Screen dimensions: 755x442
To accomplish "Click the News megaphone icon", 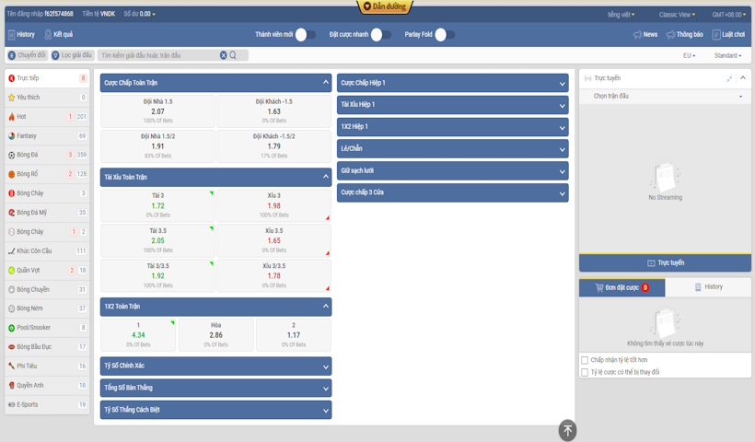I will [x=637, y=35].
